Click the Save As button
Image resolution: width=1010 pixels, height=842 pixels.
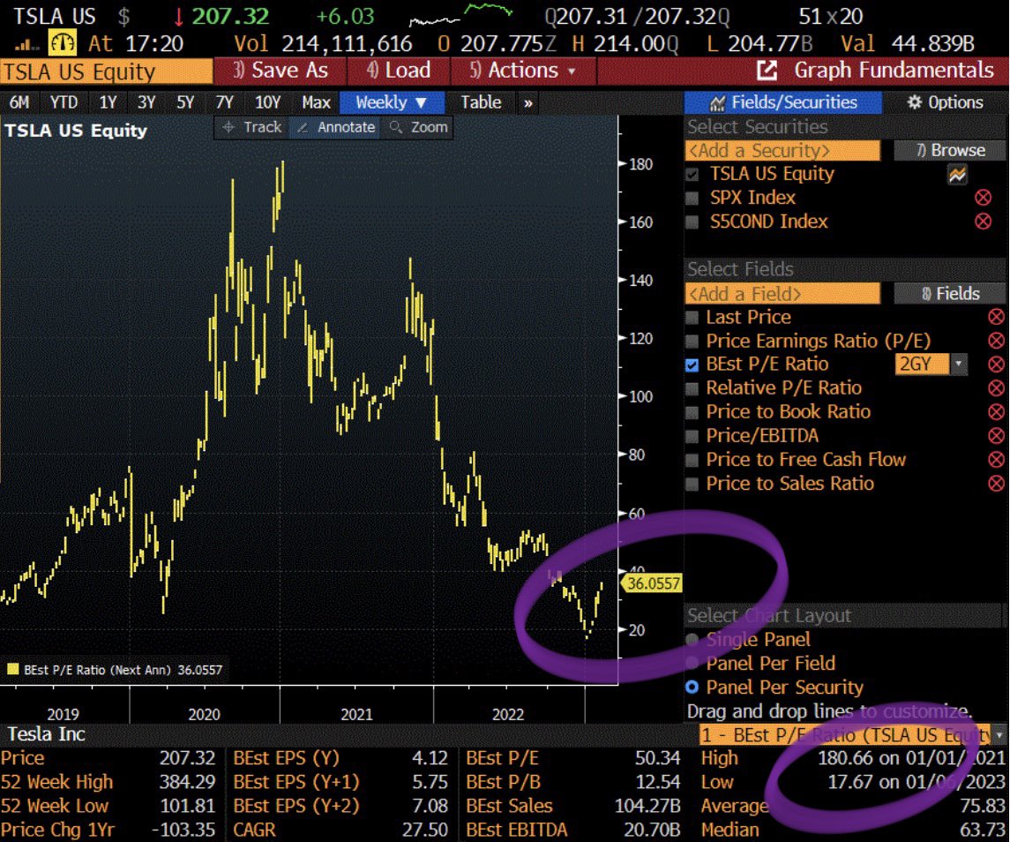(280, 71)
